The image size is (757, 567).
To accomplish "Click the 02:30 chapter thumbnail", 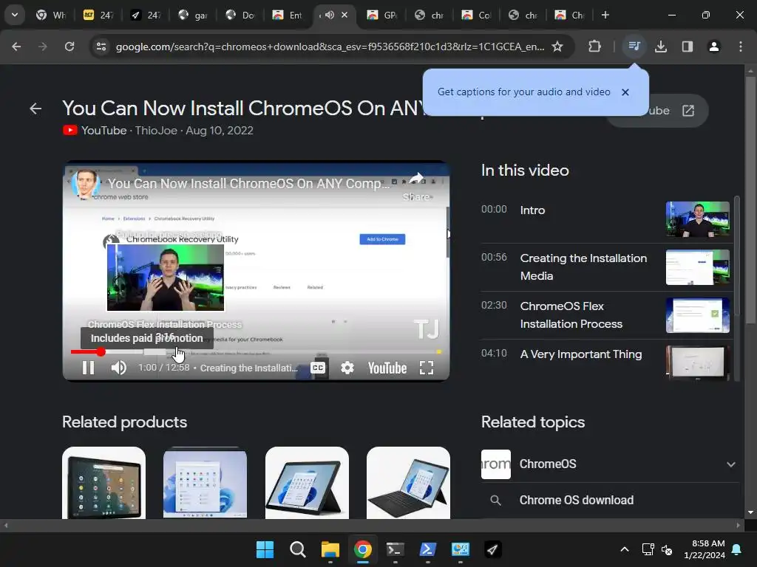I will 698,315.
